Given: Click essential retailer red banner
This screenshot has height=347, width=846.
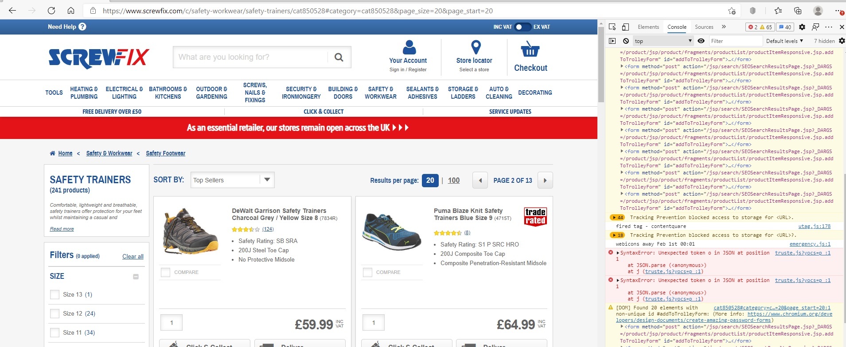Looking at the screenshot, I should [299, 128].
